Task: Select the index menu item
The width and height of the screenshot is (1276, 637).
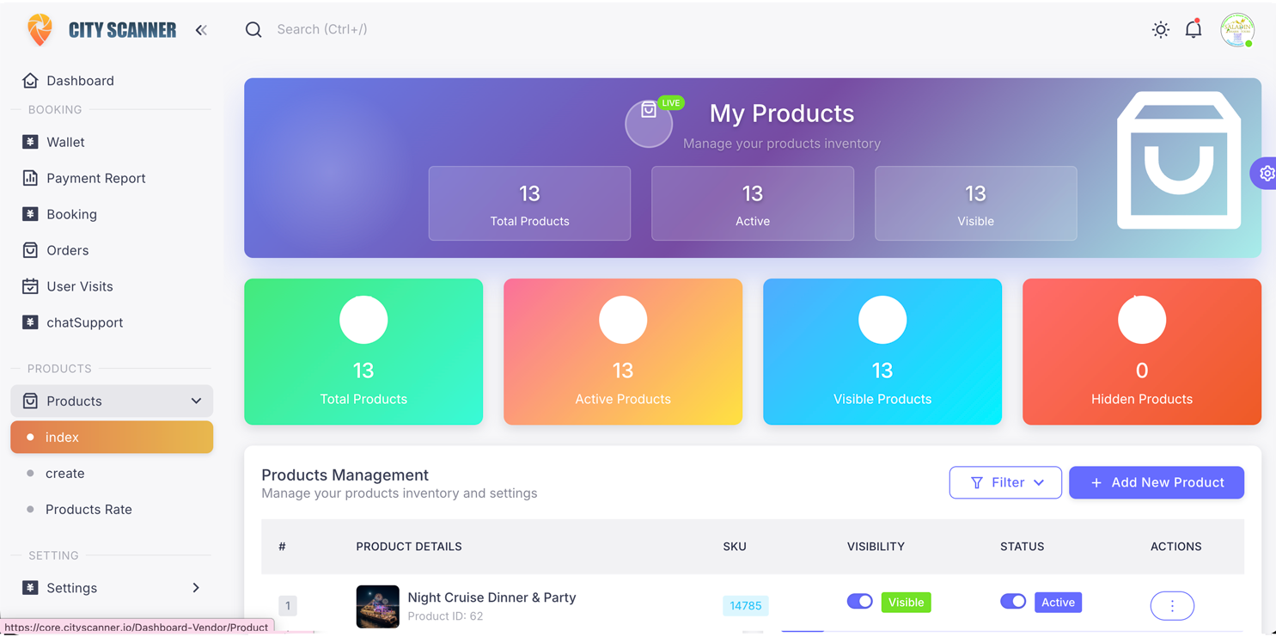Action: tap(63, 437)
